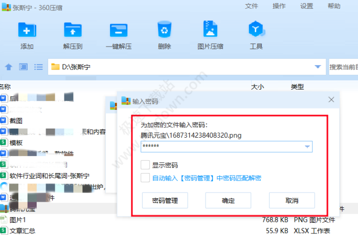Click the password input field
This screenshot has height=235, width=358.
point(227,146)
